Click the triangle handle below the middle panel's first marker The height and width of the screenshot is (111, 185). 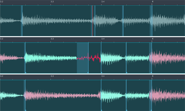pyautogui.click(x=26, y=73)
